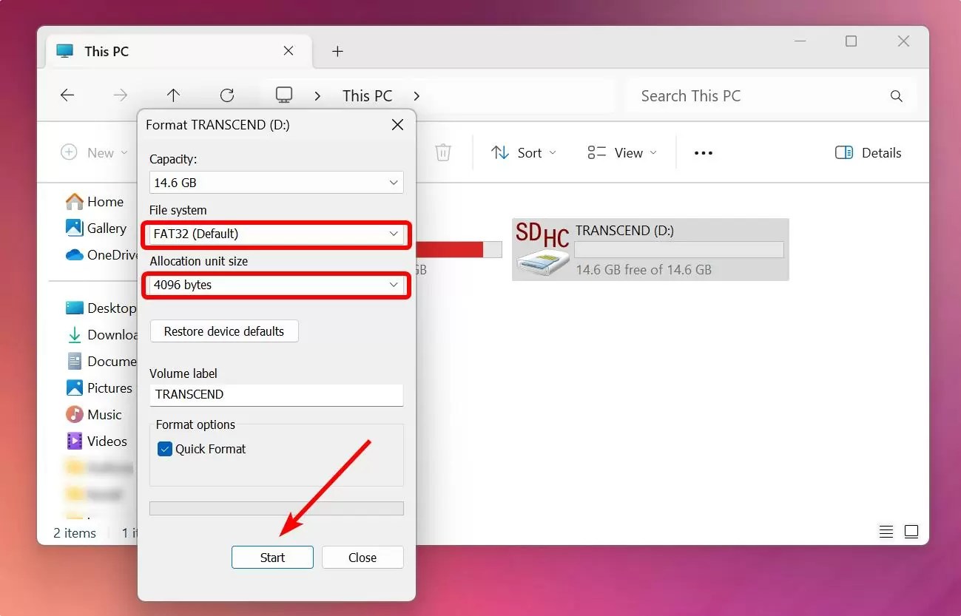The image size is (961, 616).
Task: Select the TRANSCEND (D:) drive thumbnail
Action: pyautogui.click(x=650, y=249)
